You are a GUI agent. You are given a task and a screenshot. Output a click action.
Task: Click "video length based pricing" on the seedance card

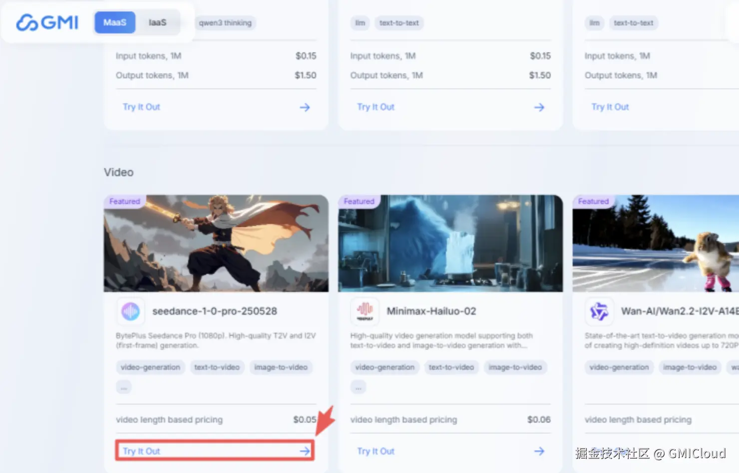(169, 420)
